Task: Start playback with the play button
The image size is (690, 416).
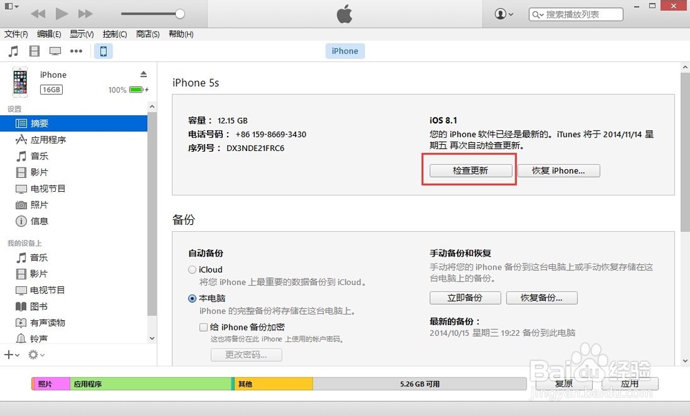Action: click(x=61, y=14)
